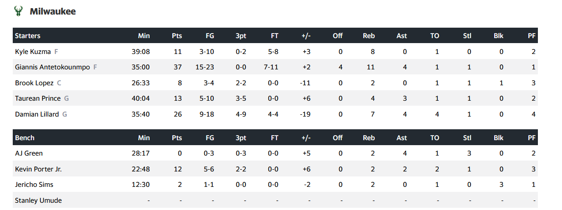
Task: Open Stanley Umude's player page
Action: pos(38,200)
